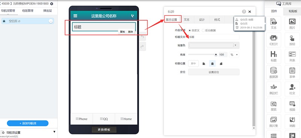Select the 后台数据 content source radio
This screenshot has width=301, height=138.
coord(203,30)
